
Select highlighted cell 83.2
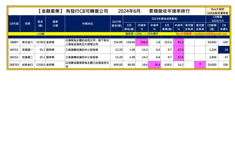point(178,42)
